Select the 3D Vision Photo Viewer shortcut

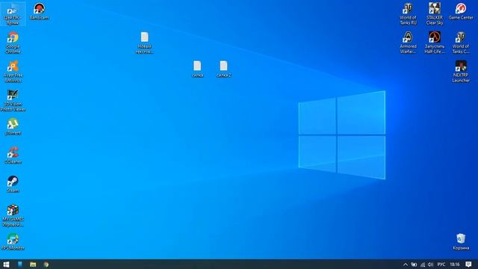click(x=13, y=100)
